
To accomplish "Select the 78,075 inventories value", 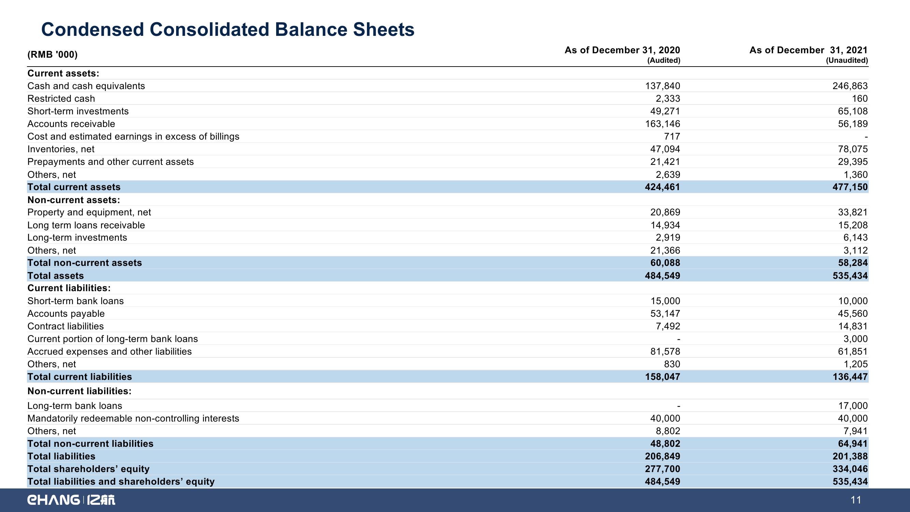I will pyautogui.click(x=853, y=149).
